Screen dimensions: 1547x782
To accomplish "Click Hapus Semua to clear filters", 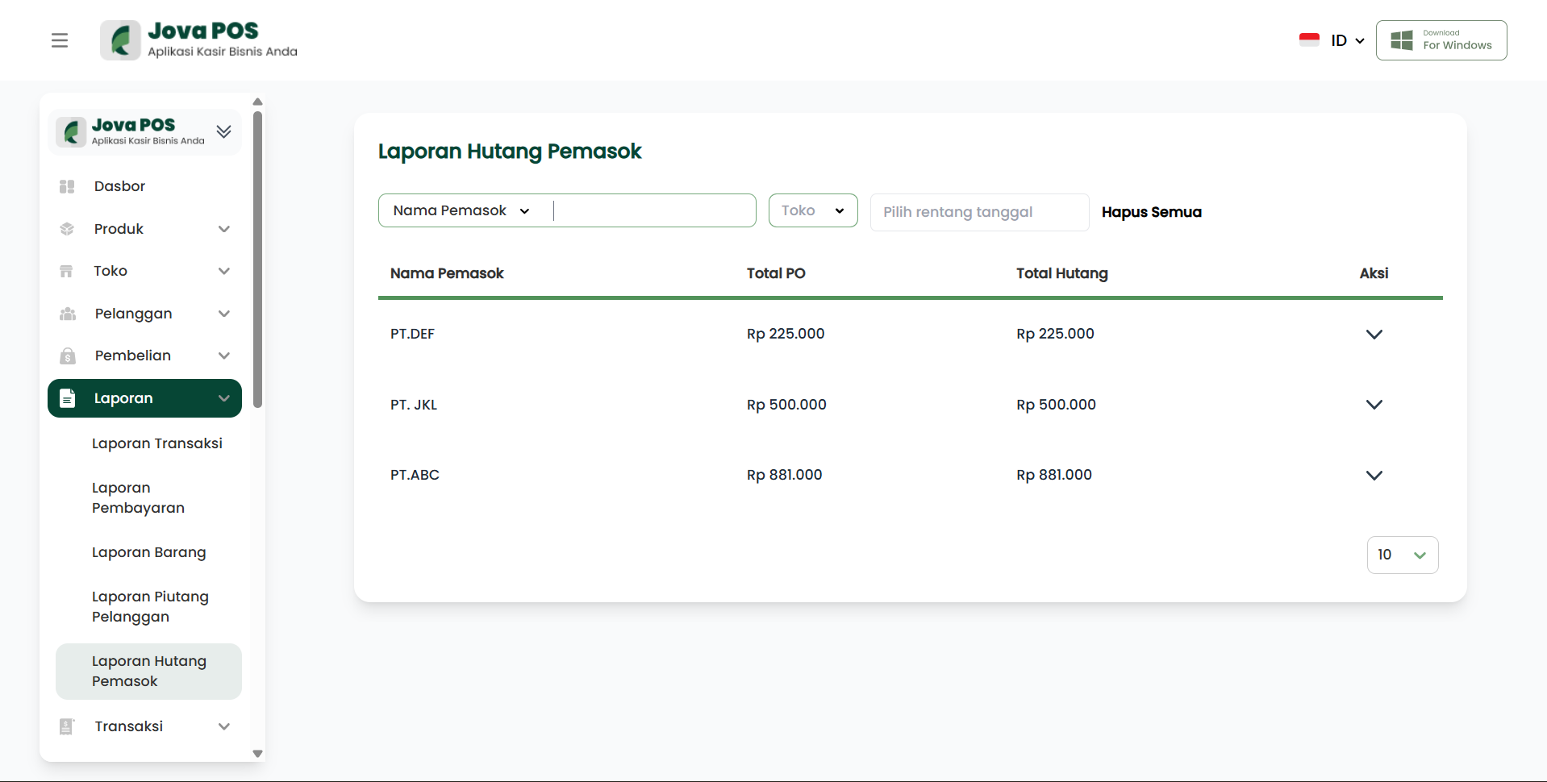I will (x=1151, y=212).
